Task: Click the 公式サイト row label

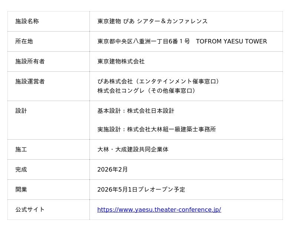Action: tap(30, 210)
